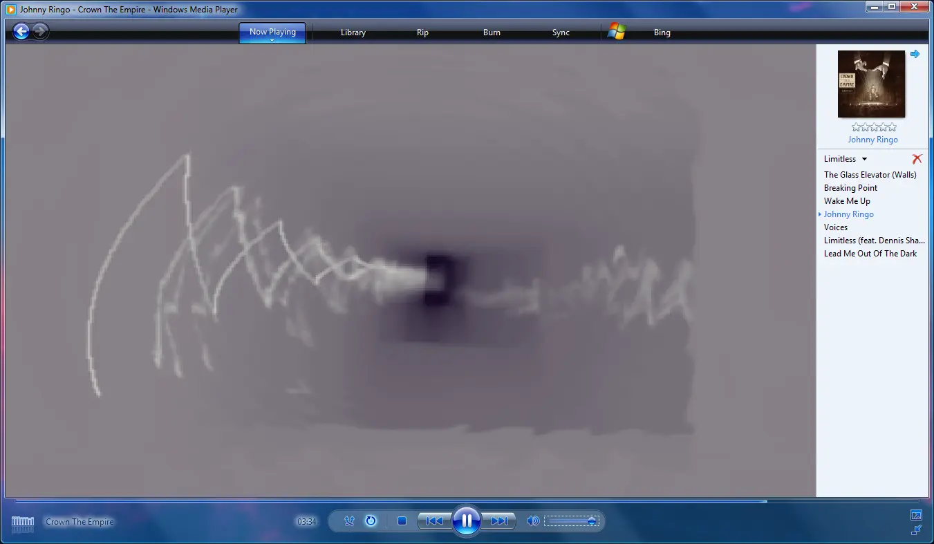Pause the current song

(467, 520)
